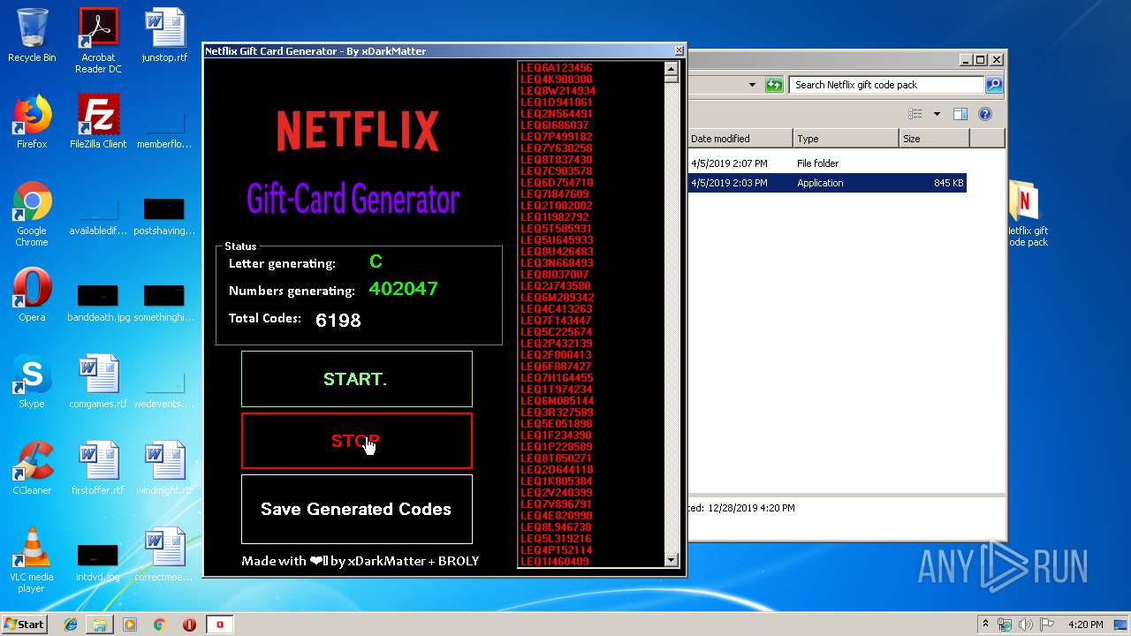Open the Explorer address bar history dropdown
The height and width of the screenshot is (636, 1131).
click(752, 85)
